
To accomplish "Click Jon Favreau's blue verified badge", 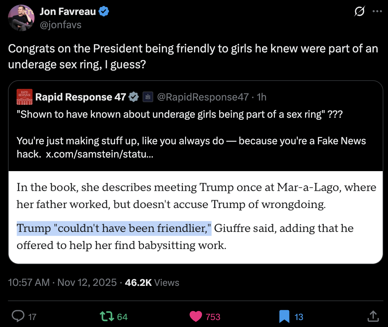I will point(104,12).
